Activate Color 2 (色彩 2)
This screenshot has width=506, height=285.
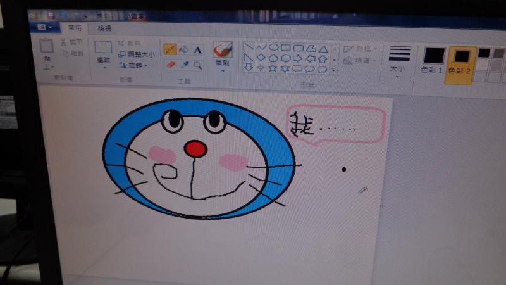coord(460,65)
